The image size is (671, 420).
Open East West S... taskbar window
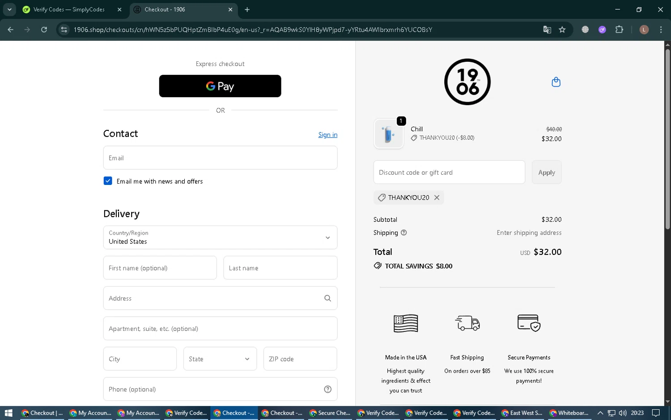(522, 413)
